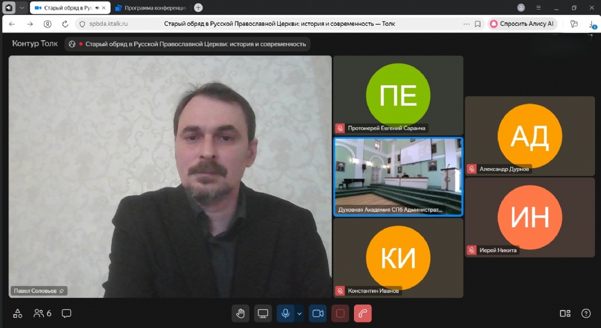Click the conference title pill in the header
This screenshot has width=601, height=328.
(x=188, y=44)
